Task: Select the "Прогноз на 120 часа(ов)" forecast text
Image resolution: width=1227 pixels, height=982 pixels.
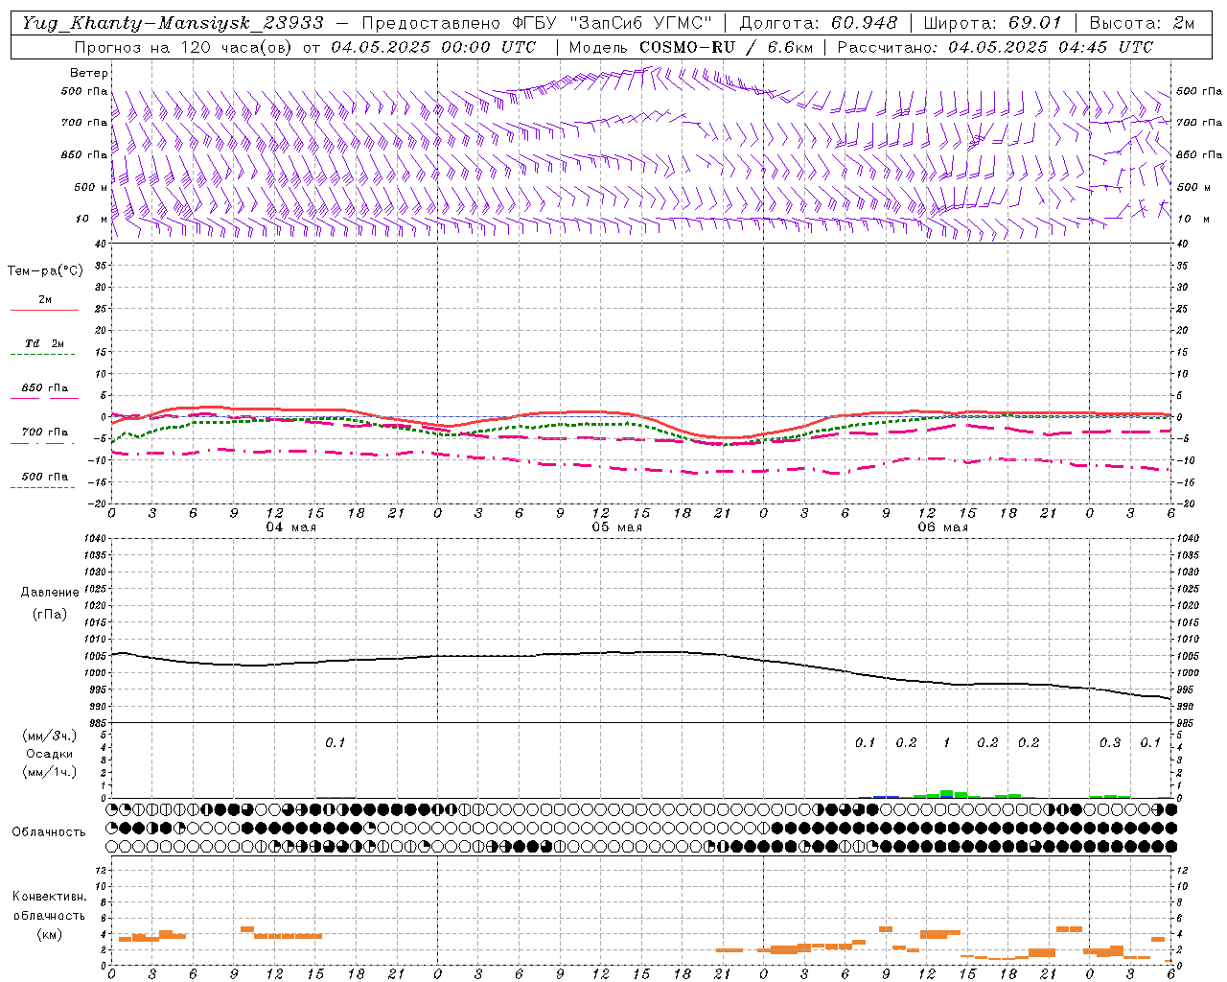Action: coord(184,47)
